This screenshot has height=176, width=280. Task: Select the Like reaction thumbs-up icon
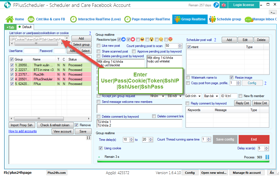pyautogui.click(x=123, y=40)
